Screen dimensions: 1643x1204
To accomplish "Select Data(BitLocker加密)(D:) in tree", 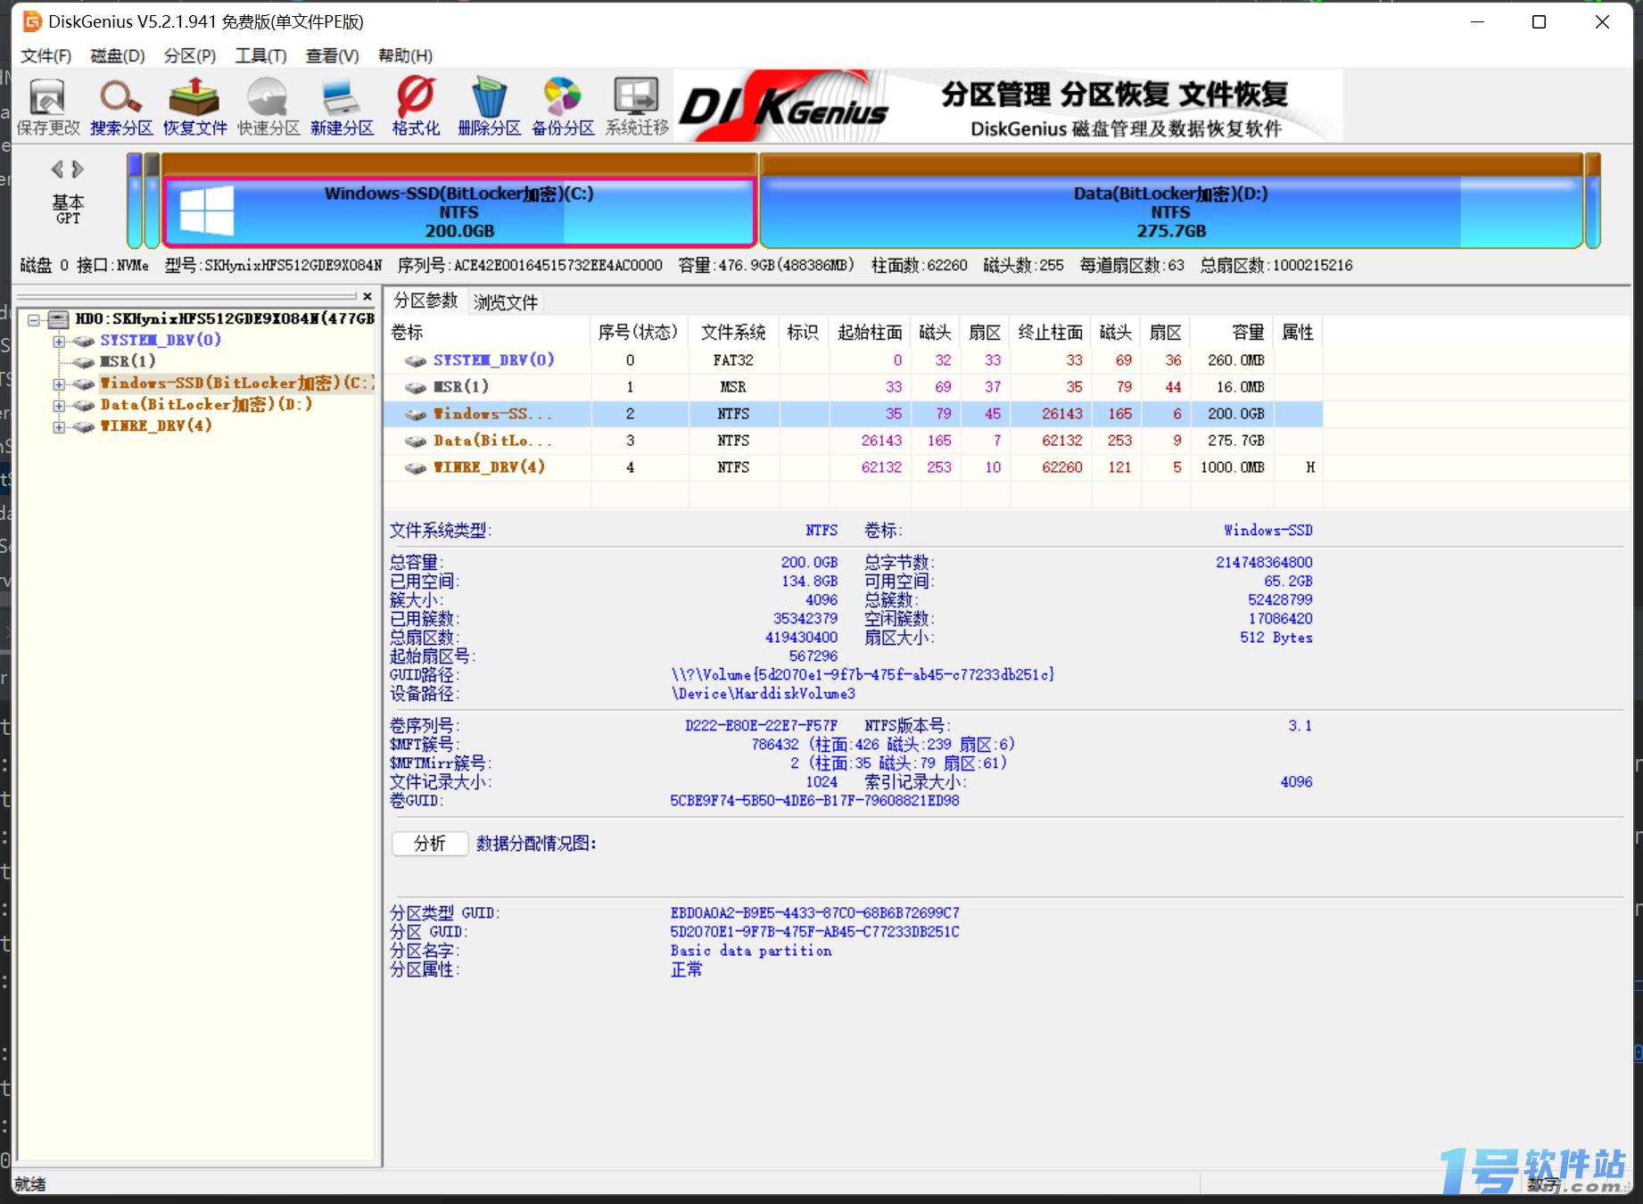I will [207, 404].
